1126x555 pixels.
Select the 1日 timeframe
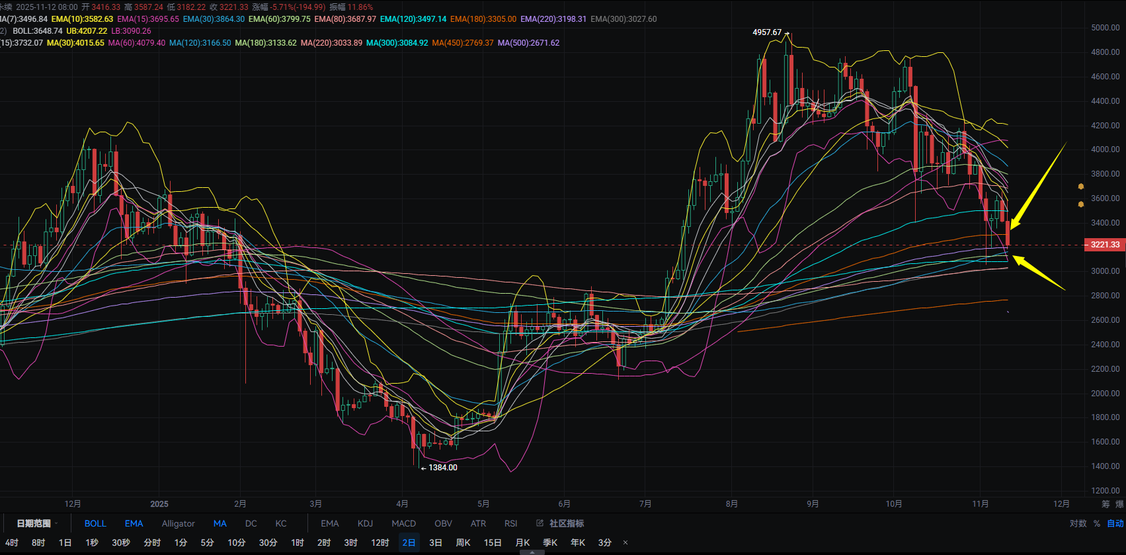[x=65, y=542]
